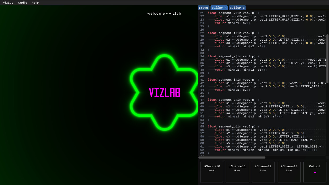Viewport: 329px width, 185px height.
Task: Open the iChannel1 input slot
Action: [237, 172]
